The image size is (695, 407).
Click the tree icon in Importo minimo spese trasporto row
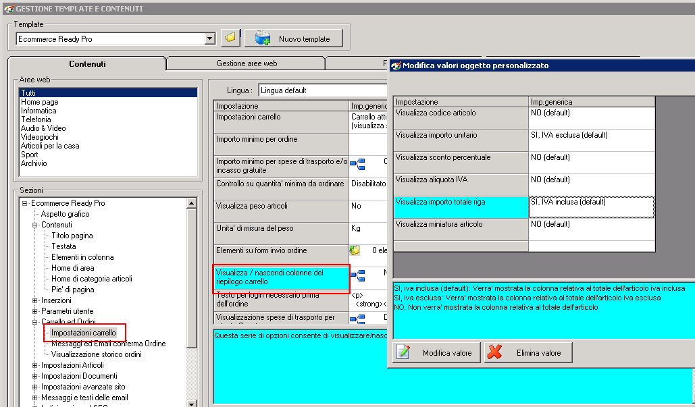357,163
